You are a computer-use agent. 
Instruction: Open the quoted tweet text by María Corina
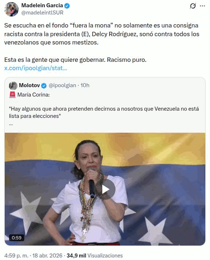104,112
